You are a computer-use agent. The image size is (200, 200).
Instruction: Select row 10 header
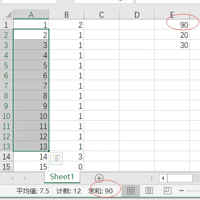[7, 116]
